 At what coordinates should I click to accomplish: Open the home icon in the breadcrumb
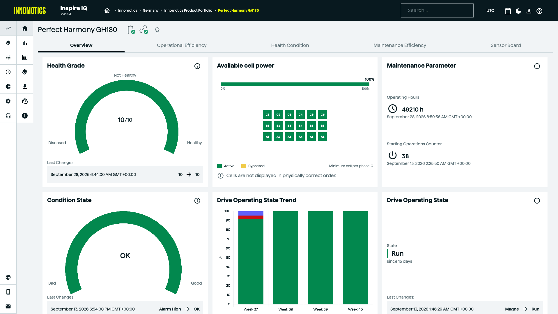pos(107,10)
